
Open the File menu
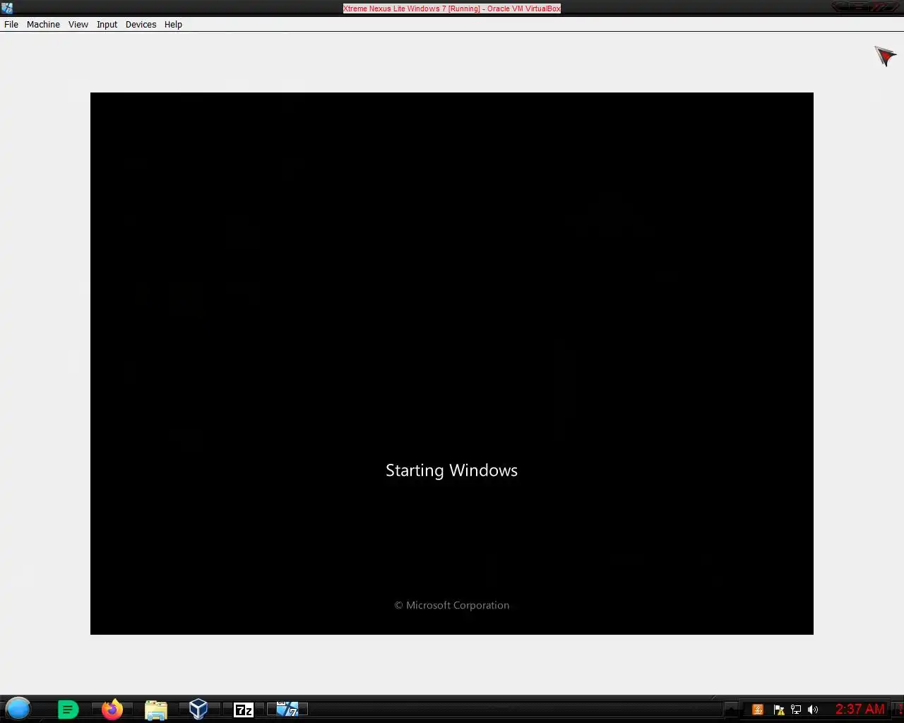click(x=11, y=24)
